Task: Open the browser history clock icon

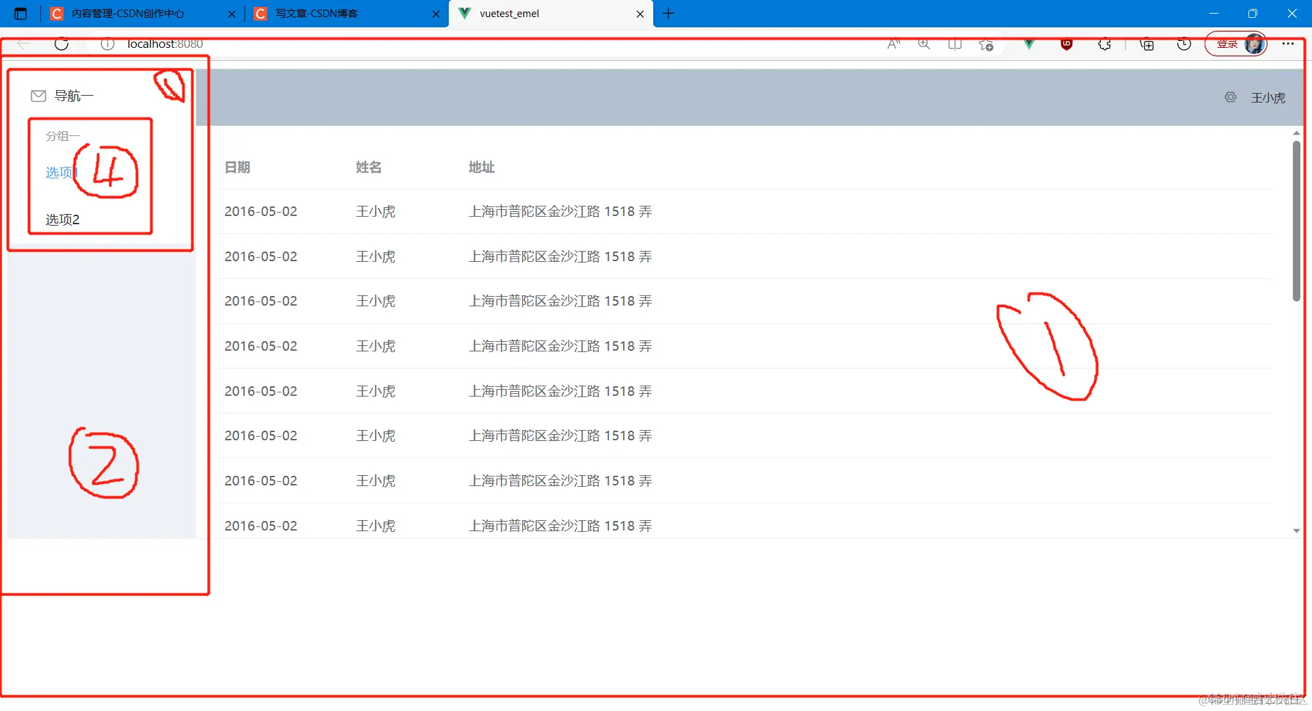Action: click(1184, 44)
